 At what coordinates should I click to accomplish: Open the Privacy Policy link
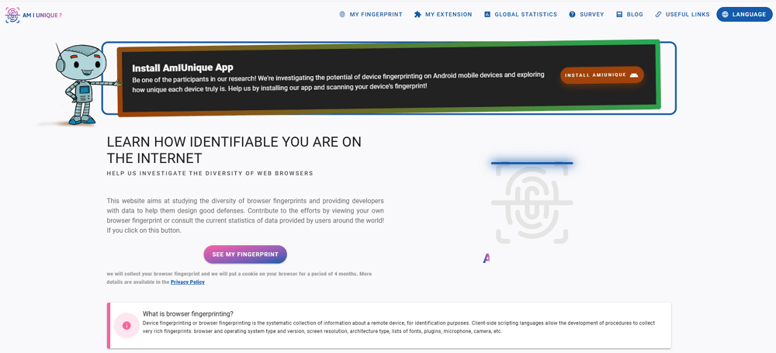[188, 282]
